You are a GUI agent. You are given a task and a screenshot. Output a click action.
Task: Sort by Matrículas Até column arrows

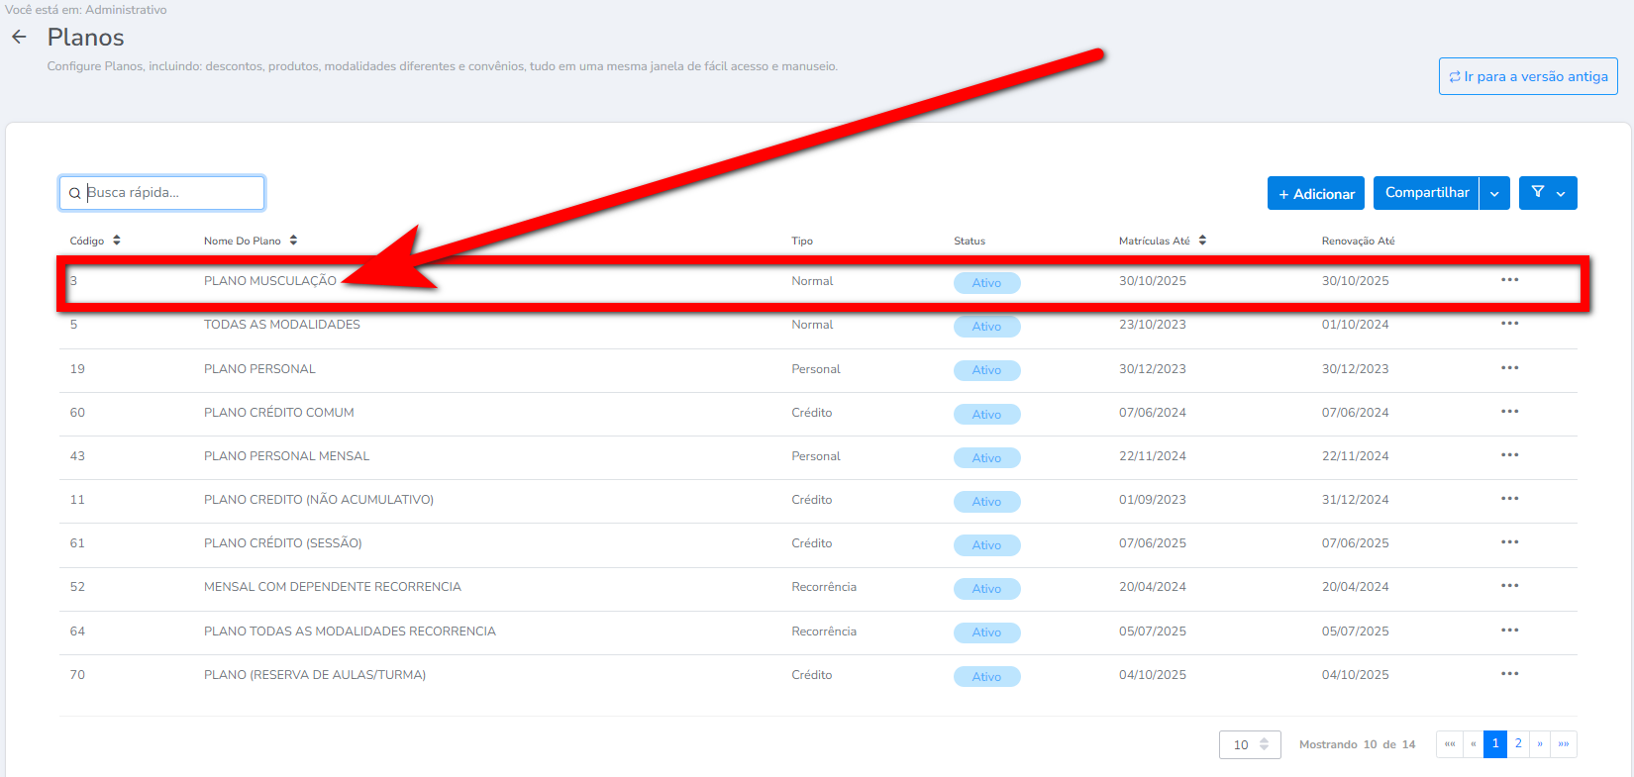[1202, 241]
